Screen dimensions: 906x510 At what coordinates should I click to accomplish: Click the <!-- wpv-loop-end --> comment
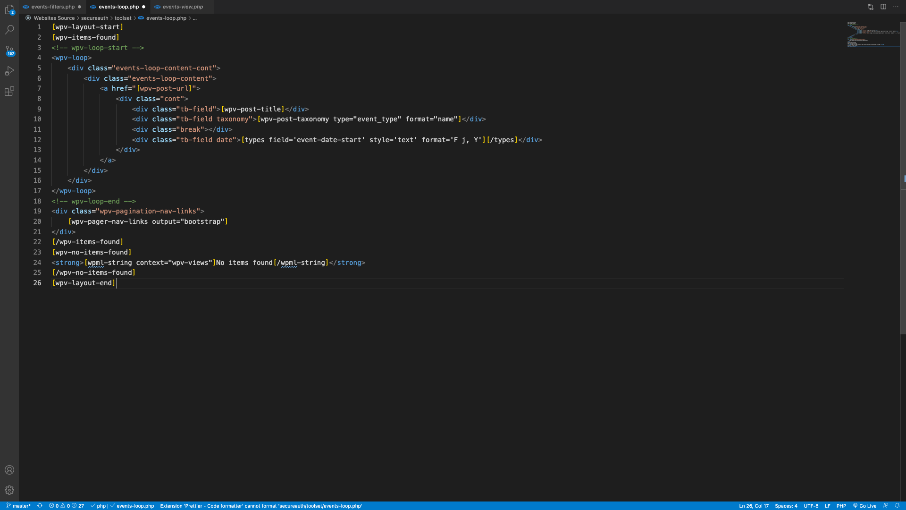(93, 201)
